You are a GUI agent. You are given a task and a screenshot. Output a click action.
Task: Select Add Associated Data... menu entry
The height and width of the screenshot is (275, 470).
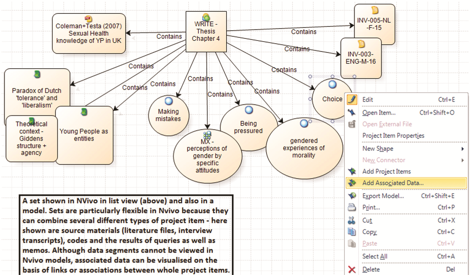point(407,183)
